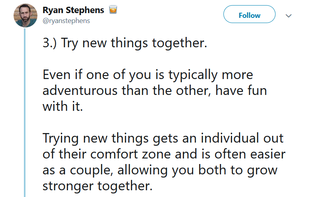Image resolution: width=309 pixels, height=197 pixels.
Task: Click the phrase 'with it.' in the tweet
Action: [x=63, y=106]
